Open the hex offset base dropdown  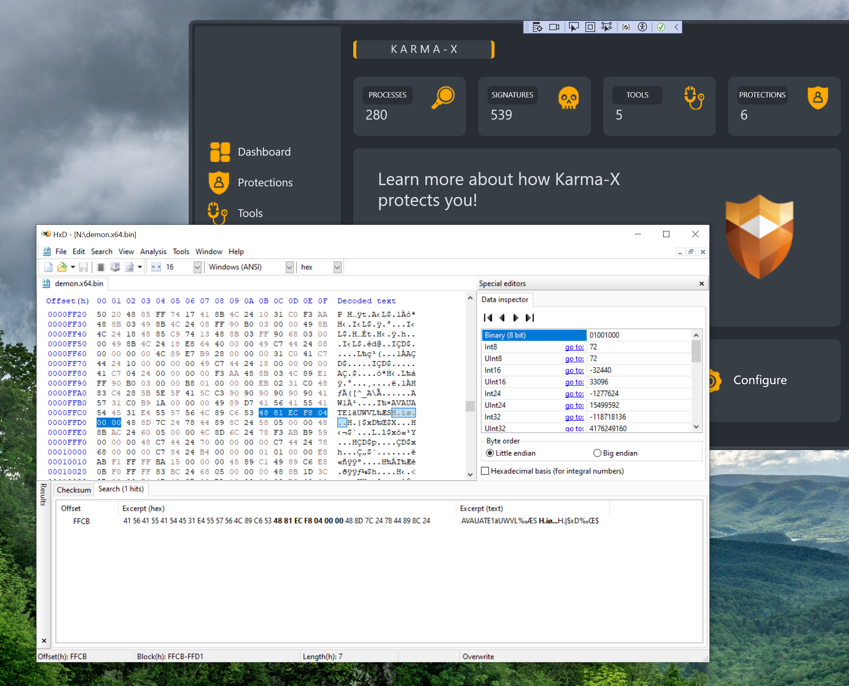coord(337,267)
